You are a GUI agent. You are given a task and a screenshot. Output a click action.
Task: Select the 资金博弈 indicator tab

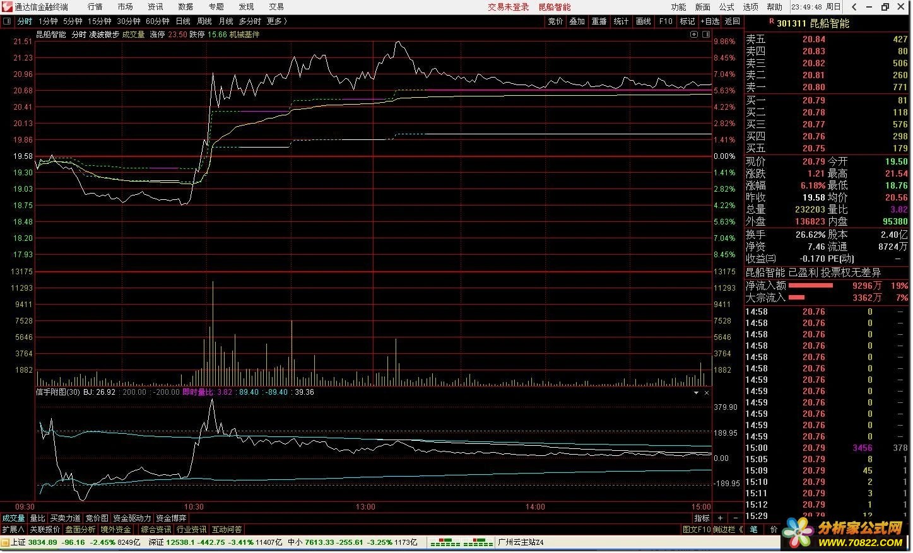[x=171, y=518]
